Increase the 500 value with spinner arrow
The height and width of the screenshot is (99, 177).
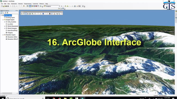(83, 6)
